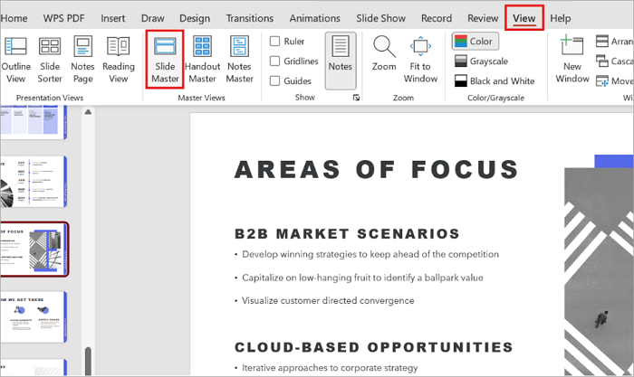Click the bullet 'Develop winning strategies'
634x377 pixels.
pyautogui.click(x=370, y=254)
